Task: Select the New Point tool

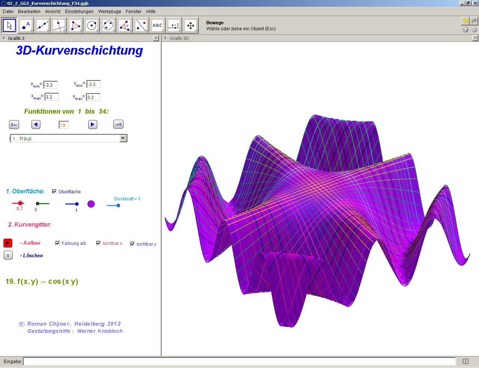Action: point(26,25)
